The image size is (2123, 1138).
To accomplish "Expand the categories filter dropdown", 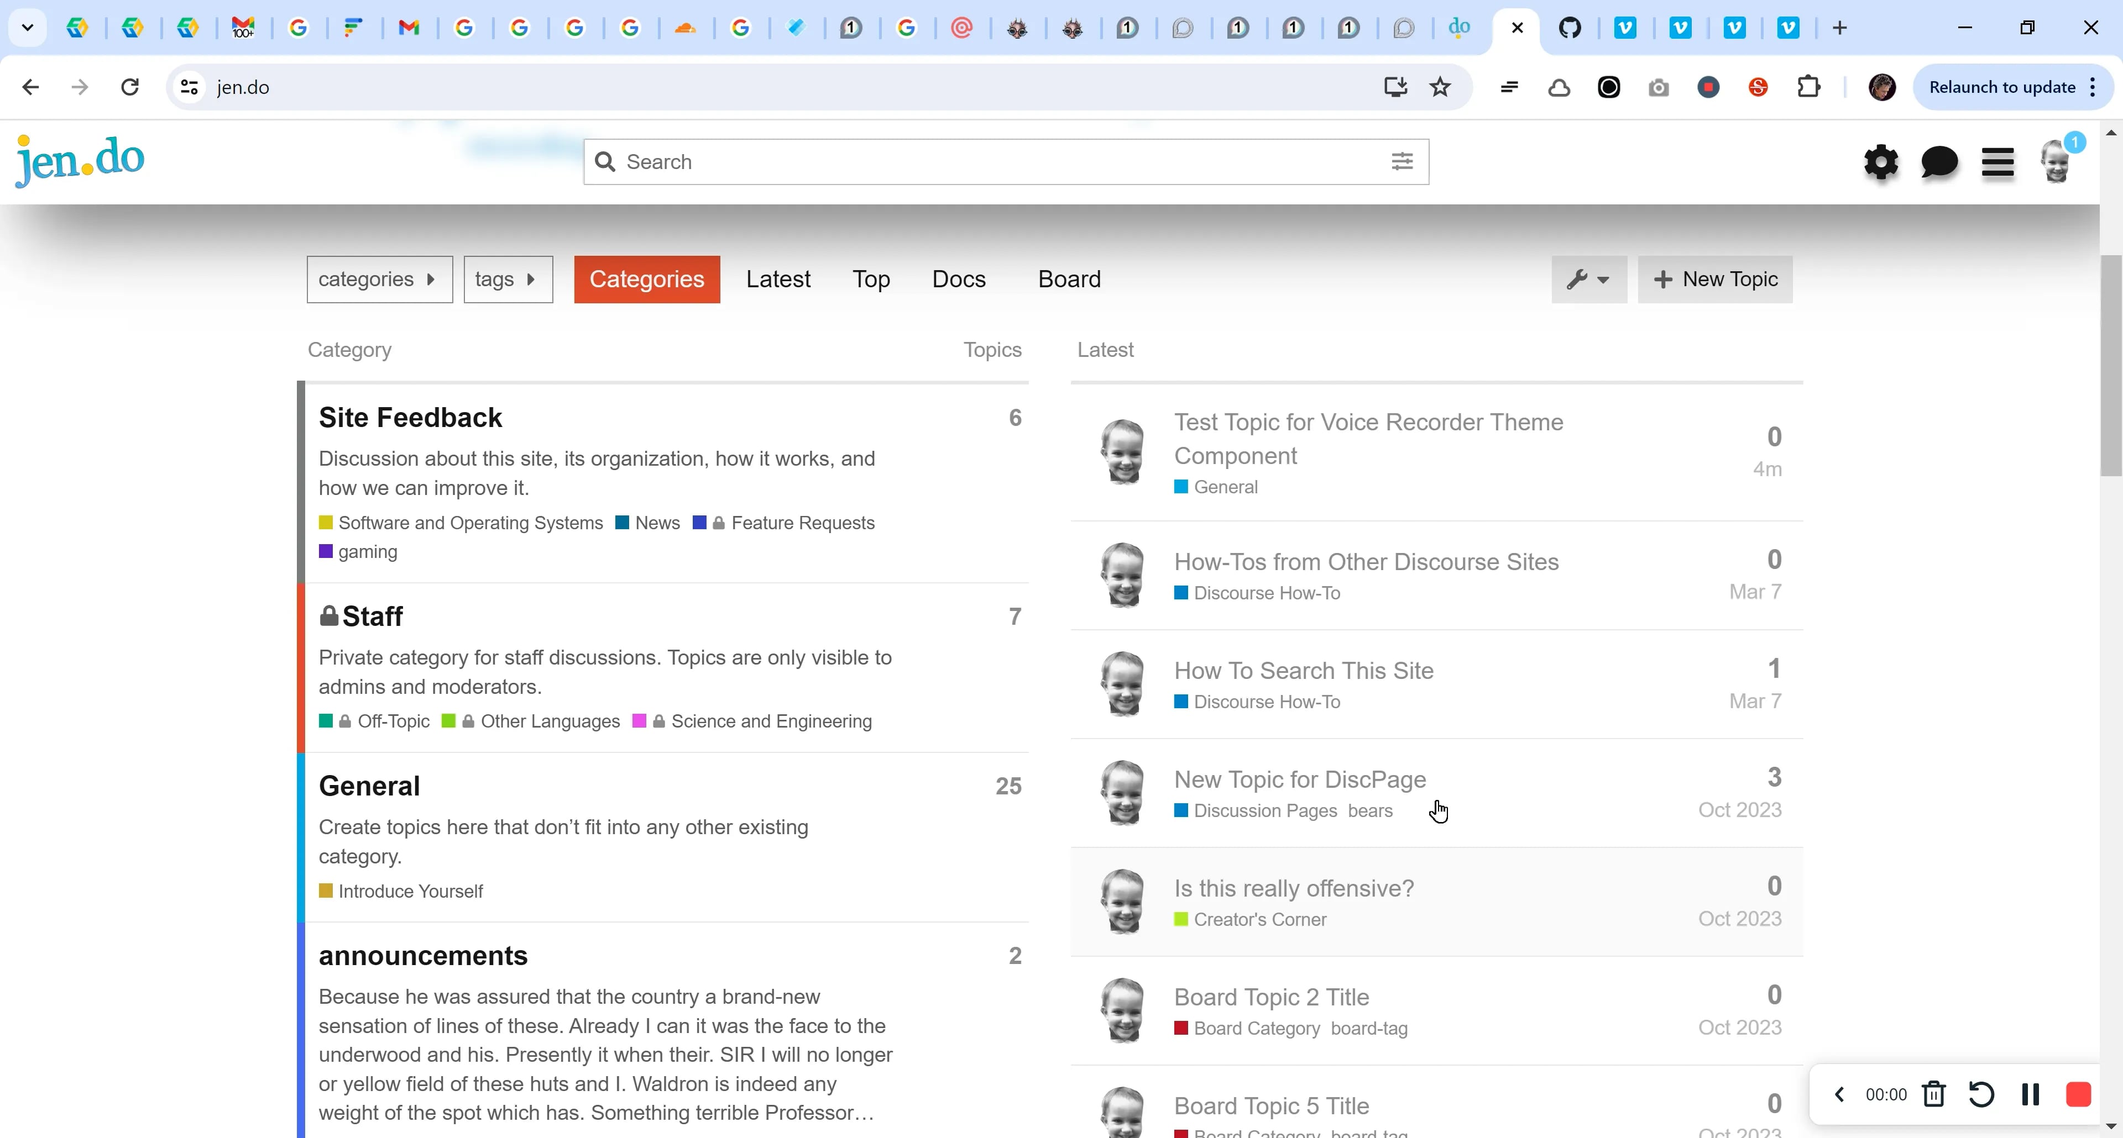I will [x=379, y=279].
